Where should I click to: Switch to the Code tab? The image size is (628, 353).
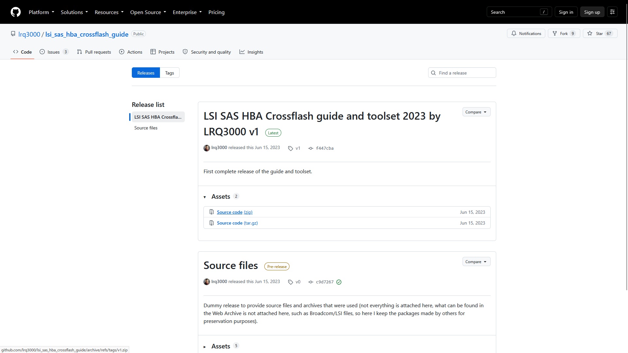pyautogui.click(x=22, y=52)
